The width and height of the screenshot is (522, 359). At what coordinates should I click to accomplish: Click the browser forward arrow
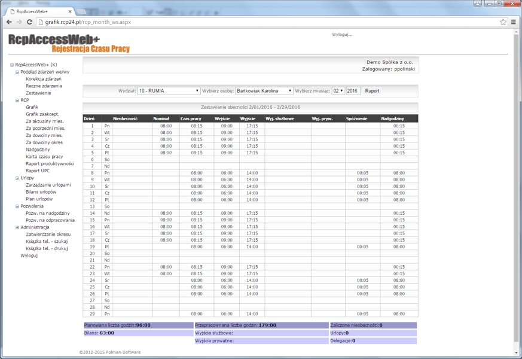pyautogui.click(x=20, y=22)
